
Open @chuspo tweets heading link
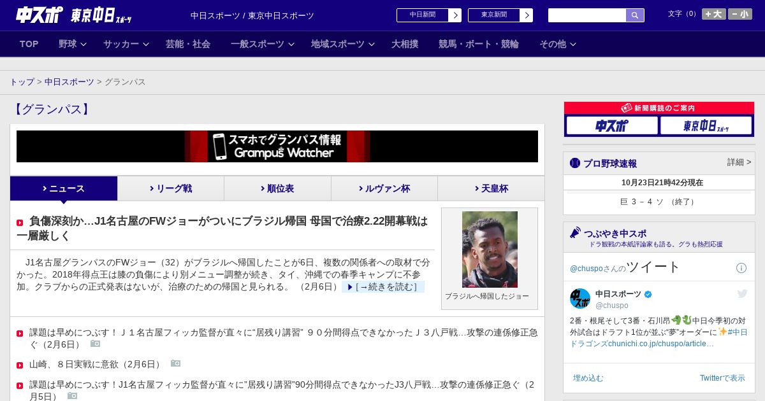pyautogui.click(x=625, y=267)
